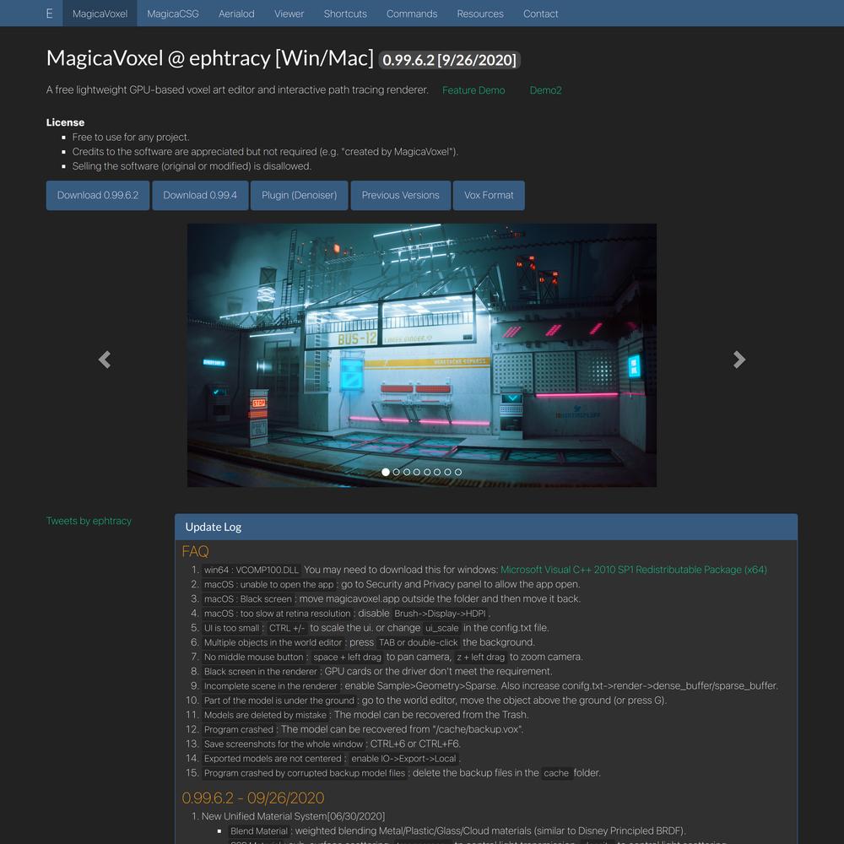Click the bus station carousel image
Viewport: 844px width, 844px height.
point(422,355)
